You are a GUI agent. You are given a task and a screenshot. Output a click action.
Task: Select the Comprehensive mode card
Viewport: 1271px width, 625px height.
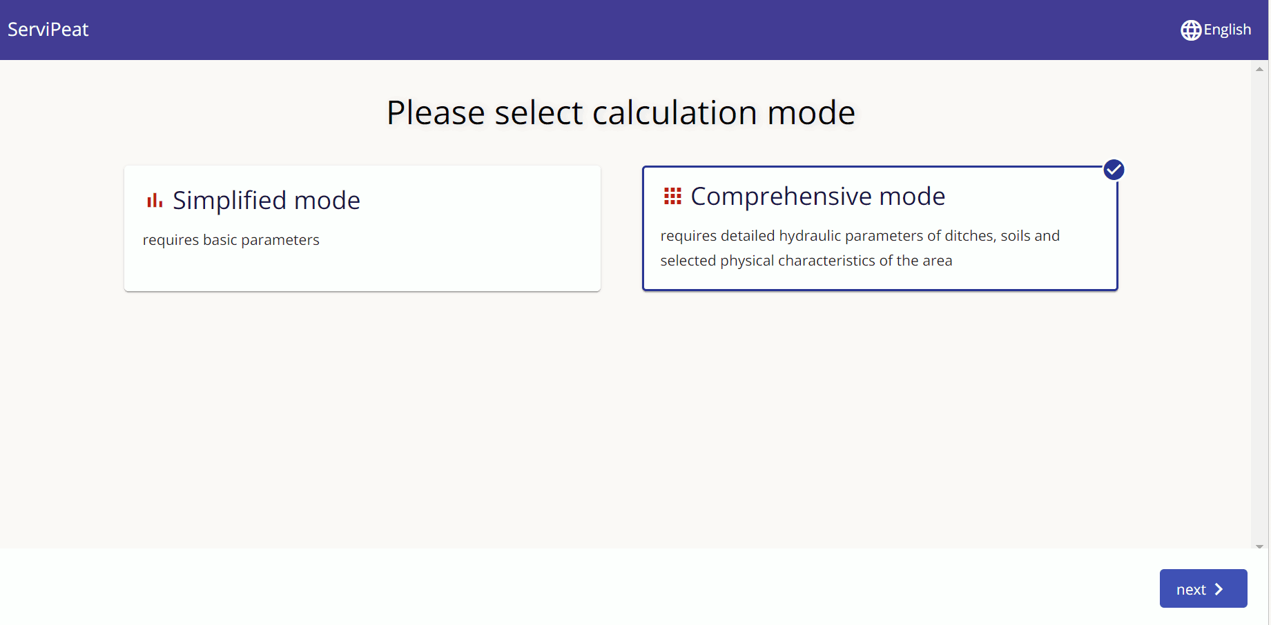pos(880,228)
